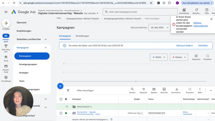The image size is (215, 121).
Task: Open Kampagnen megaphone sidebar icon
Action: (6, 36)
